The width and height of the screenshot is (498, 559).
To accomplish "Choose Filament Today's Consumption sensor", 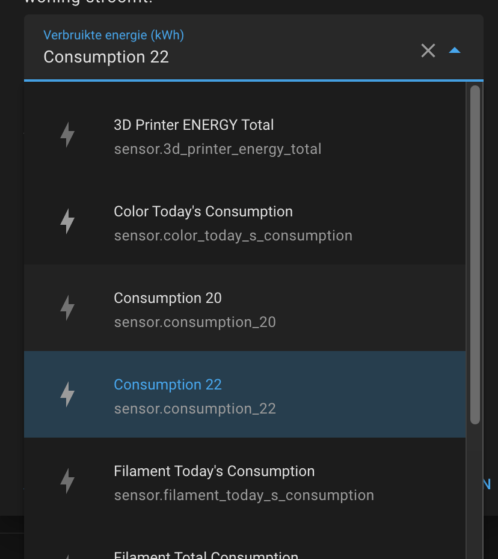I will [x=214, y=471].
